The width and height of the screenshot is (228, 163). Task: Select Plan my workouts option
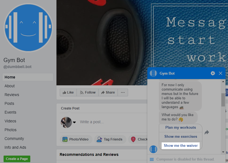pyautogui.click(x=181, y=128)
